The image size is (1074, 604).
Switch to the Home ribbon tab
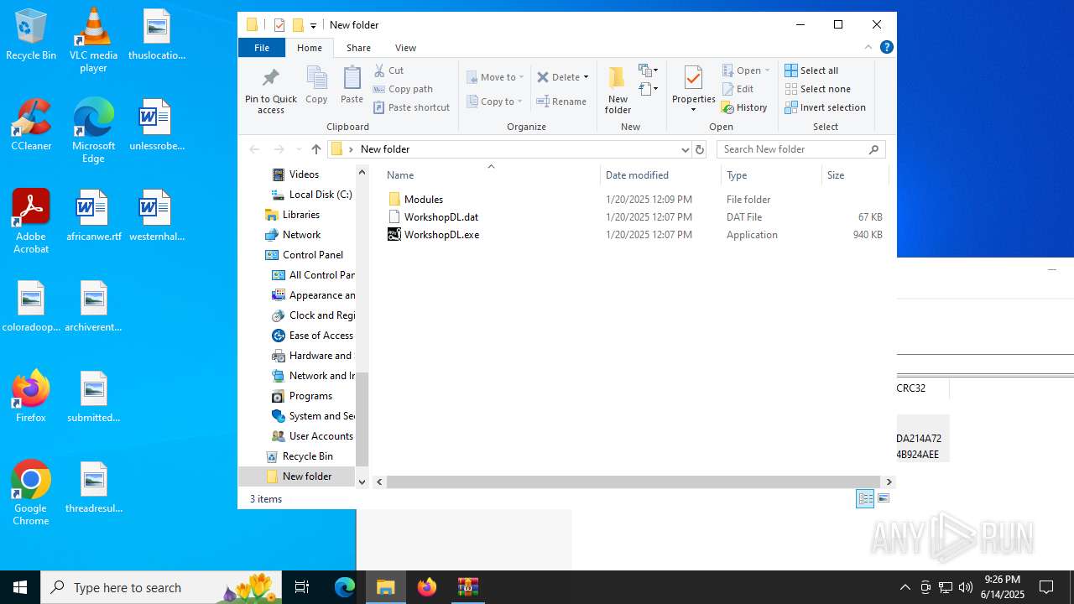310,48
